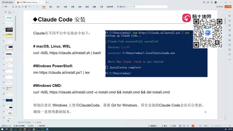The image size is (233, 131).
Task: Open the dropdown arrow beside the new tab plus
Action: click(49, 3)
